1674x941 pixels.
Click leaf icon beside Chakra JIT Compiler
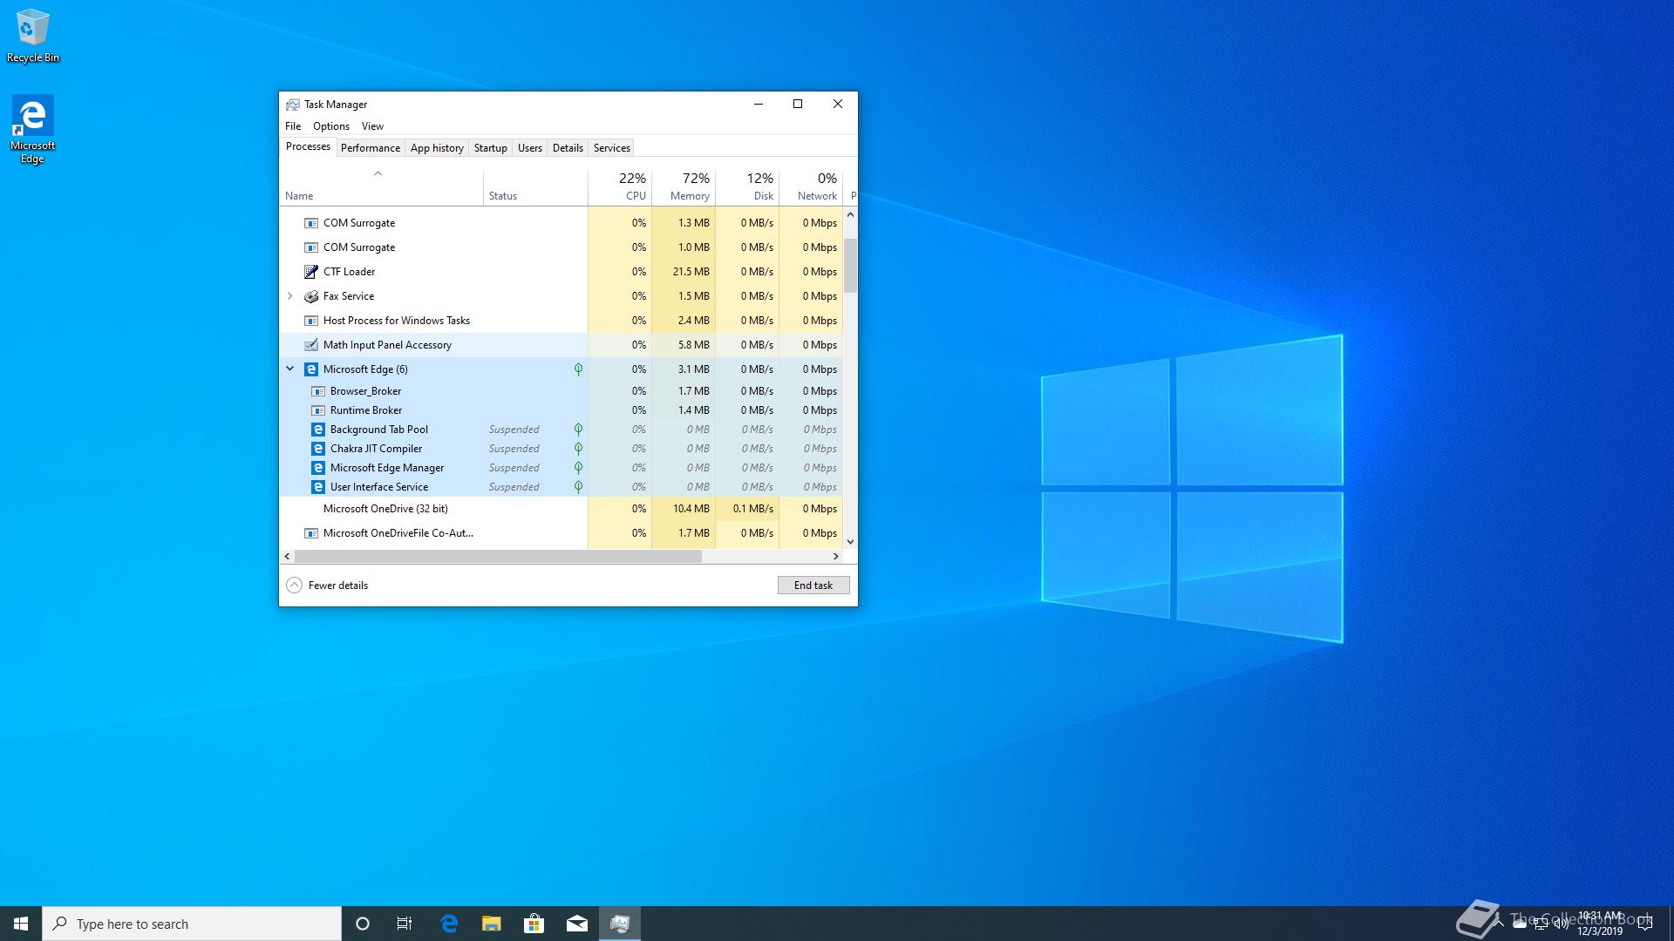(578, 449)
